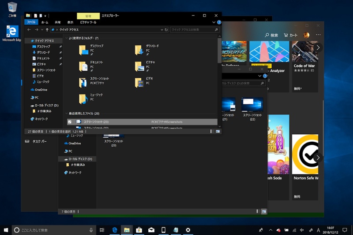The height and width of the screenshot is (235, 353).
Task: Expand the ribbon chevron in back Explorer window
Action: (259, 76)
